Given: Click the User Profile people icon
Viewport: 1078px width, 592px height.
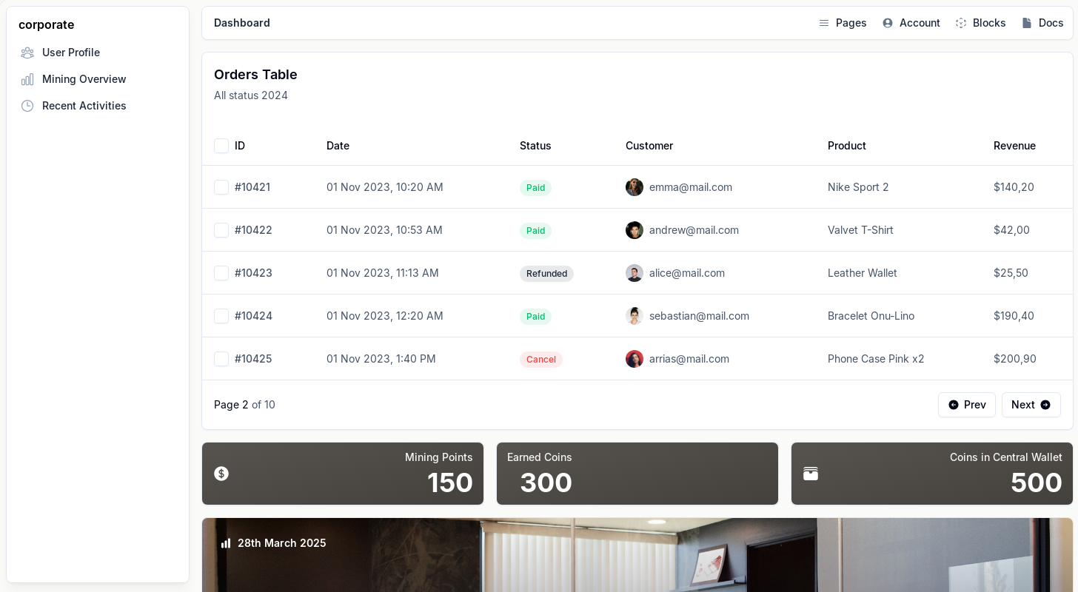Looking at the screenshot, I should coord(27,53).
